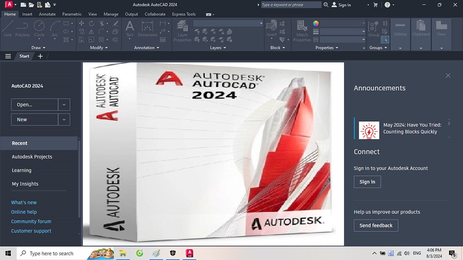Select the Fillet tool in Modify panel
Image resolution: width=463 pixels, height=260 pixels.
click(x=101, y=31)
